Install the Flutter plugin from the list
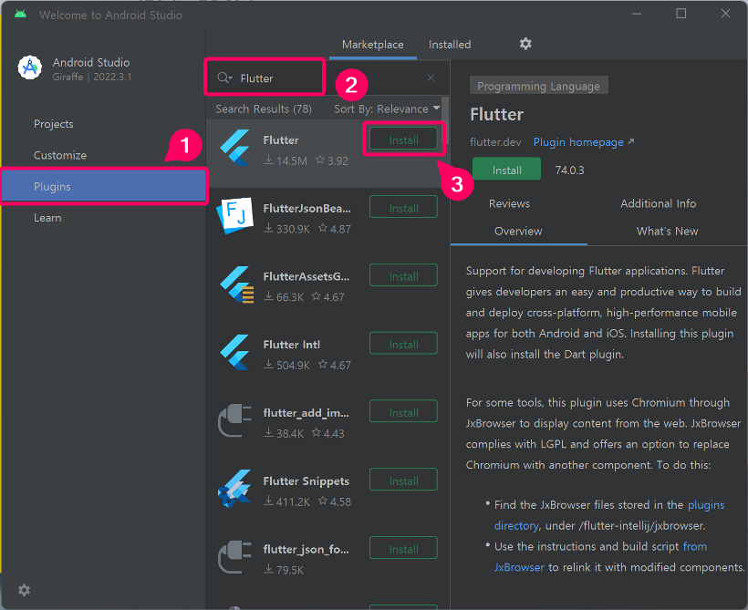The width and height of the screenshot is (748, 610). tap(403, 140)
